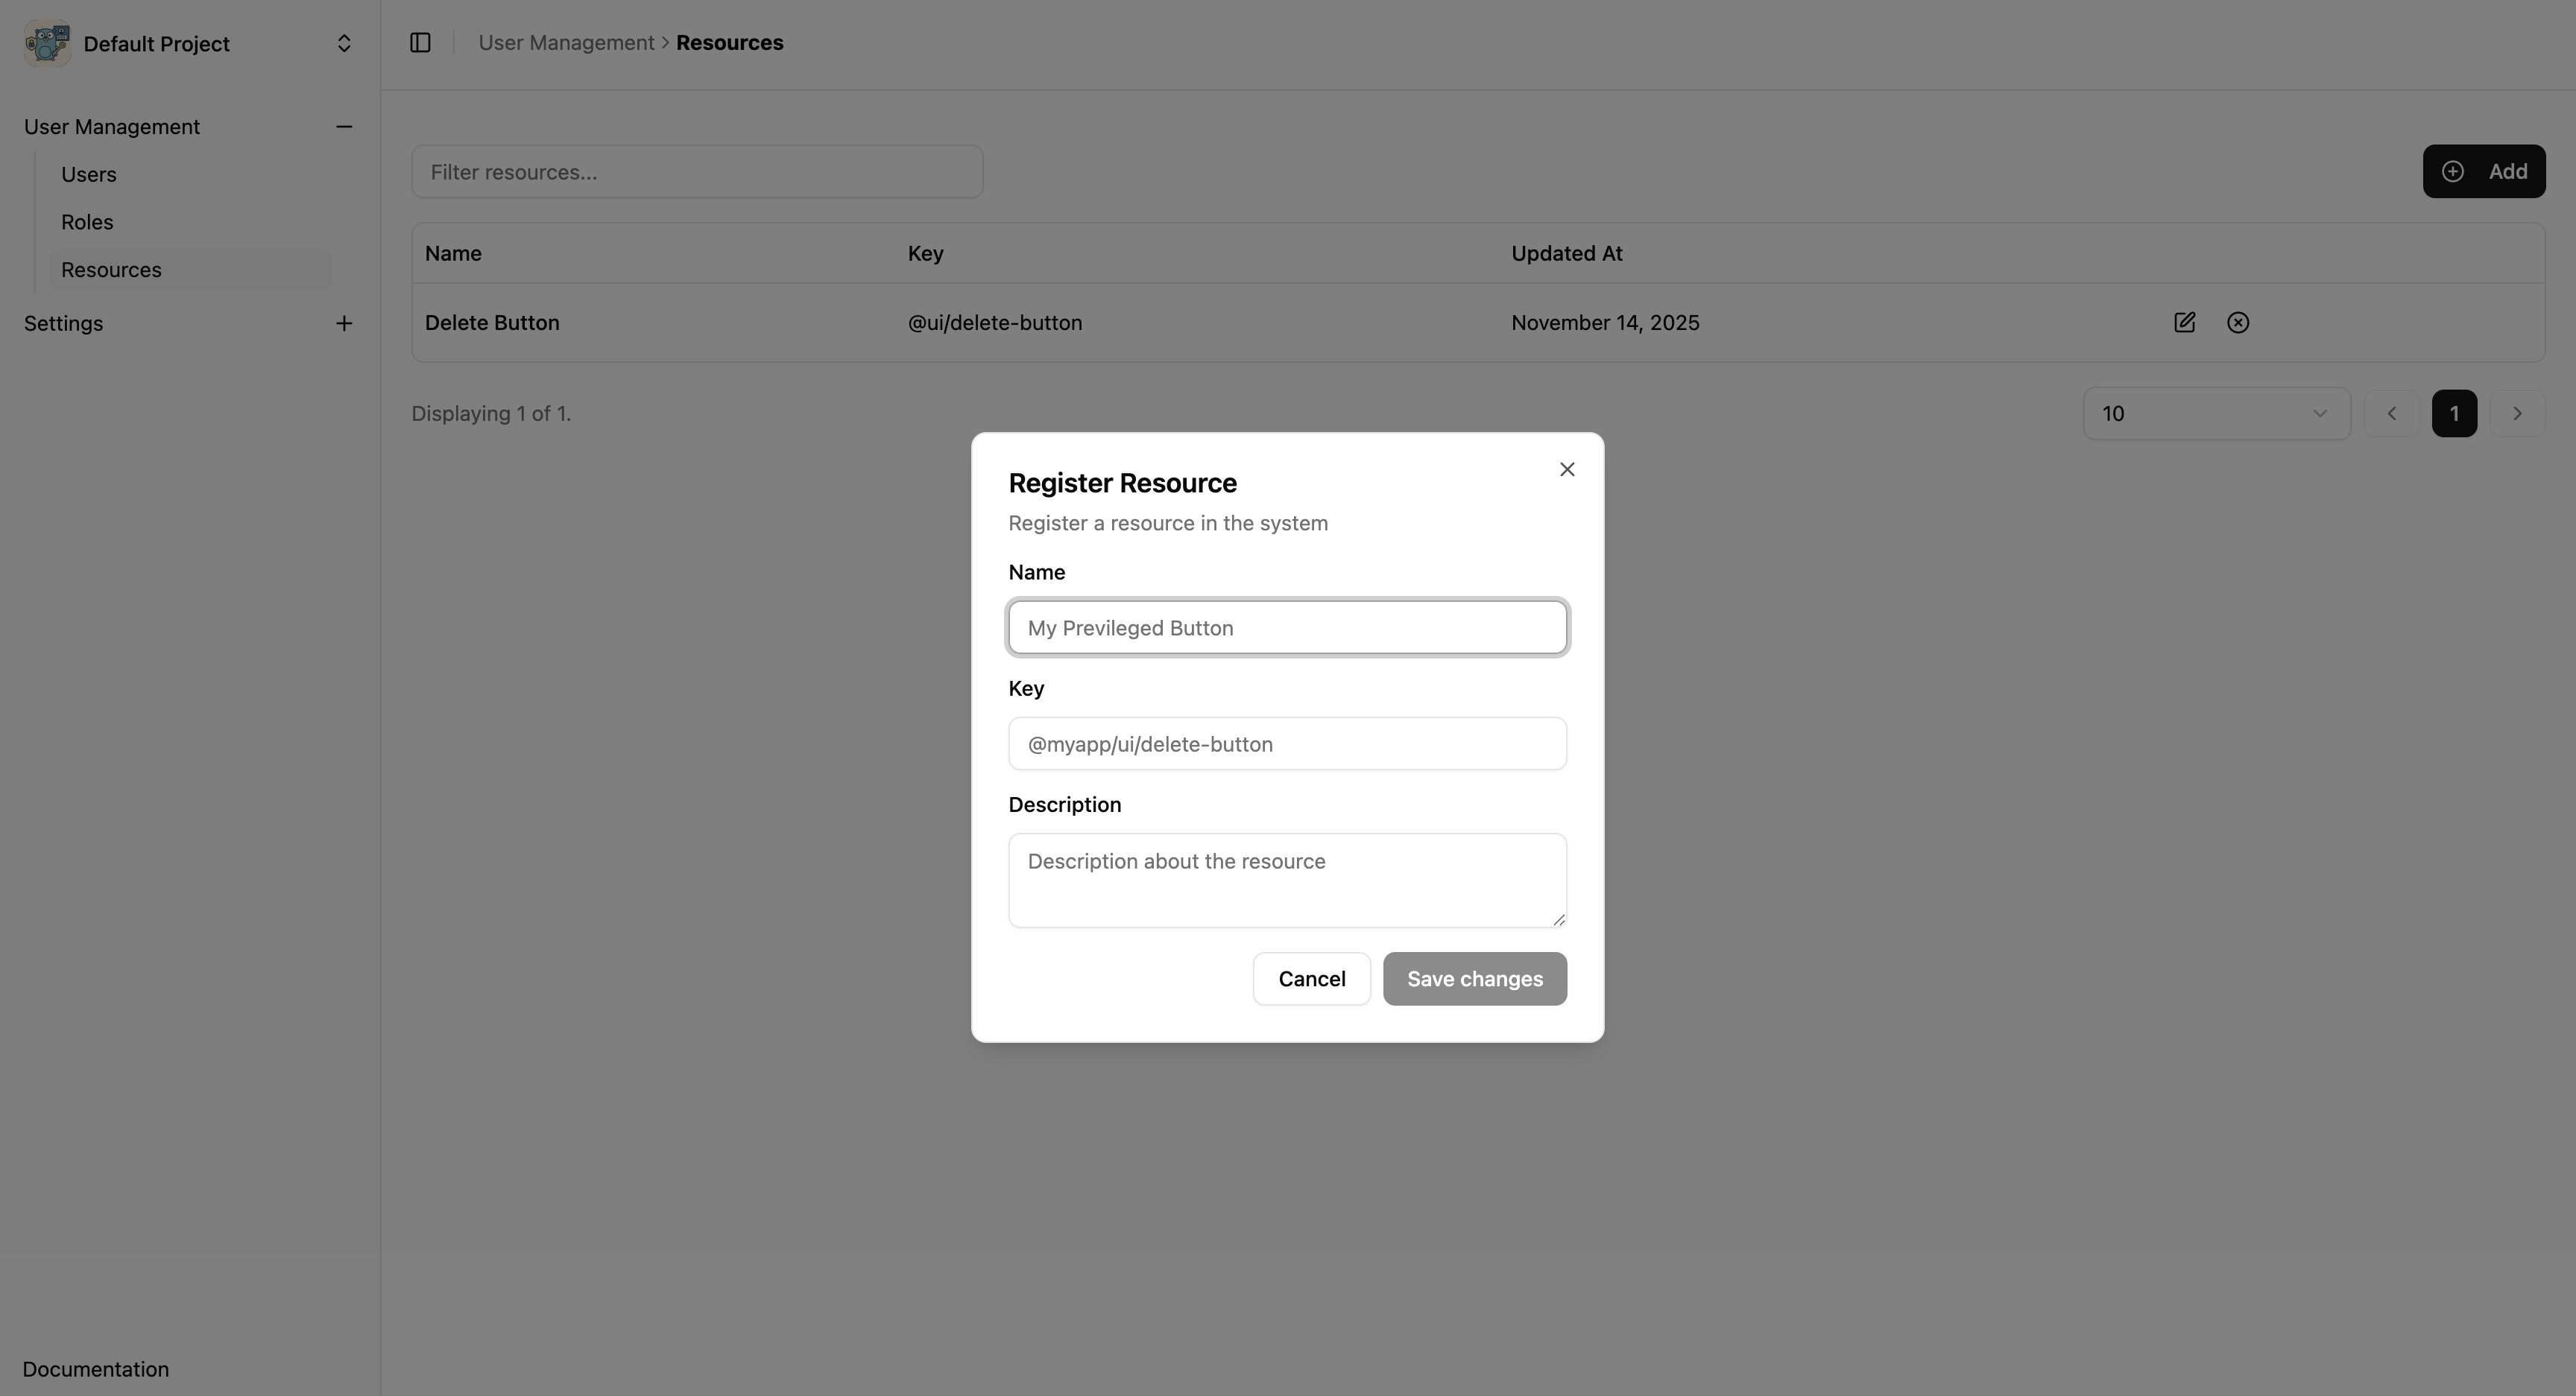Toggle the sidebar visibility icon
Screen dimensions: 2576x1396
(419, 42)
